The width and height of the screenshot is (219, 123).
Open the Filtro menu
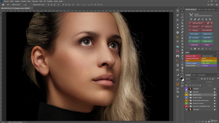41,1
